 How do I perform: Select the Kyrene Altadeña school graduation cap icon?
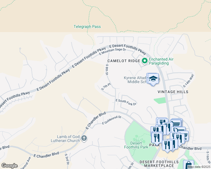[153, 79]
